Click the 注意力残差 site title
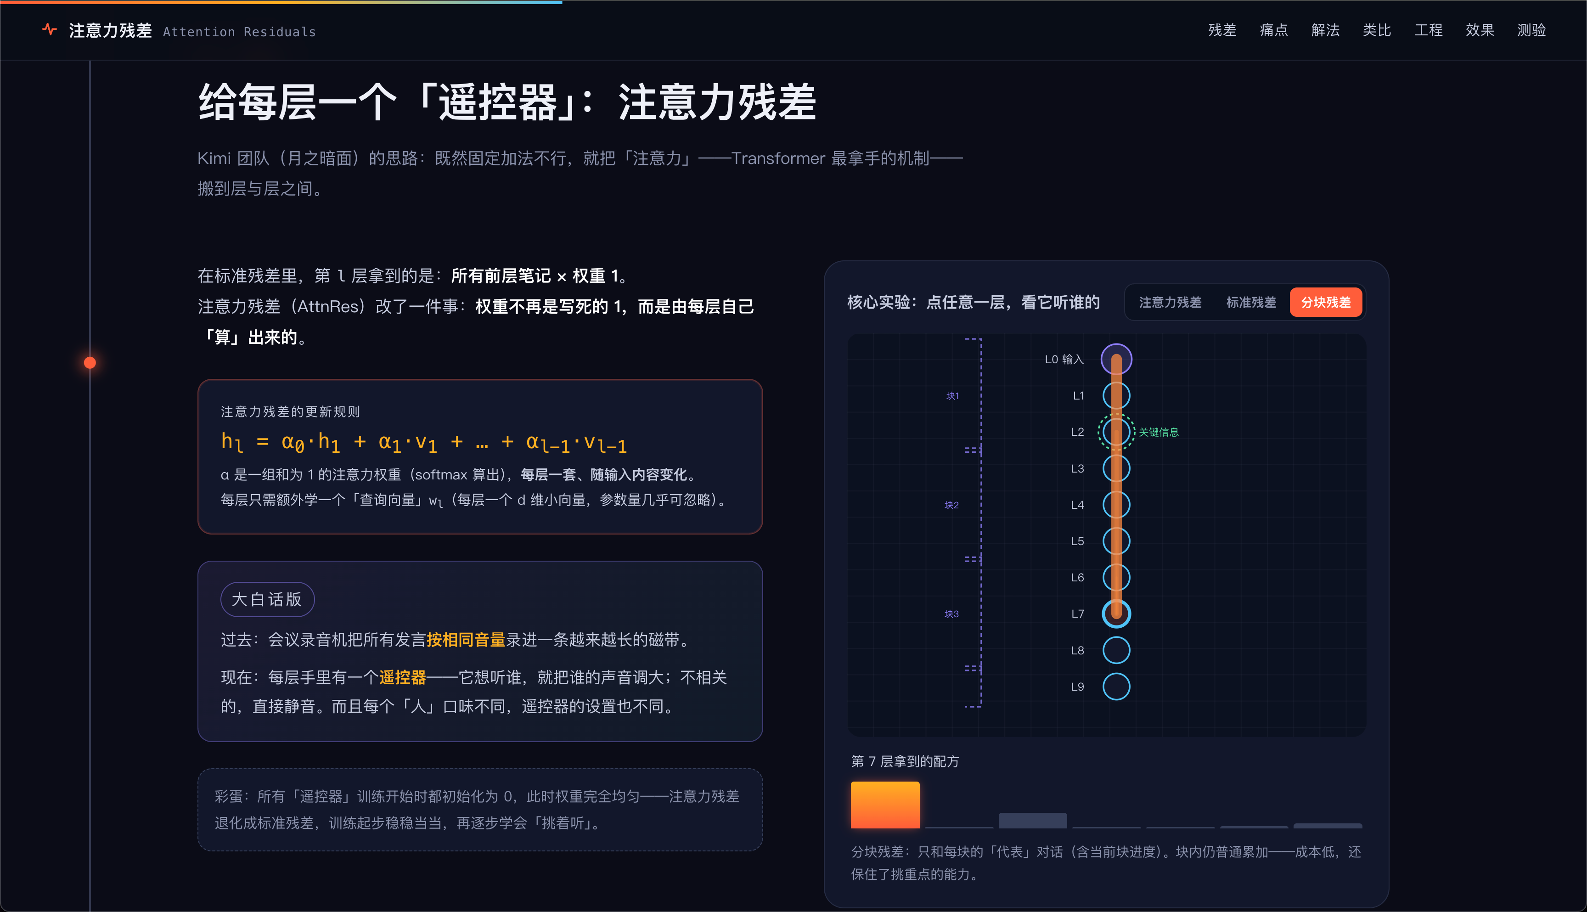 click(x=110, y=31)
